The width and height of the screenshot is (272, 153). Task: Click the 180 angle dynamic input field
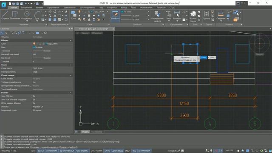click(212, 57)
